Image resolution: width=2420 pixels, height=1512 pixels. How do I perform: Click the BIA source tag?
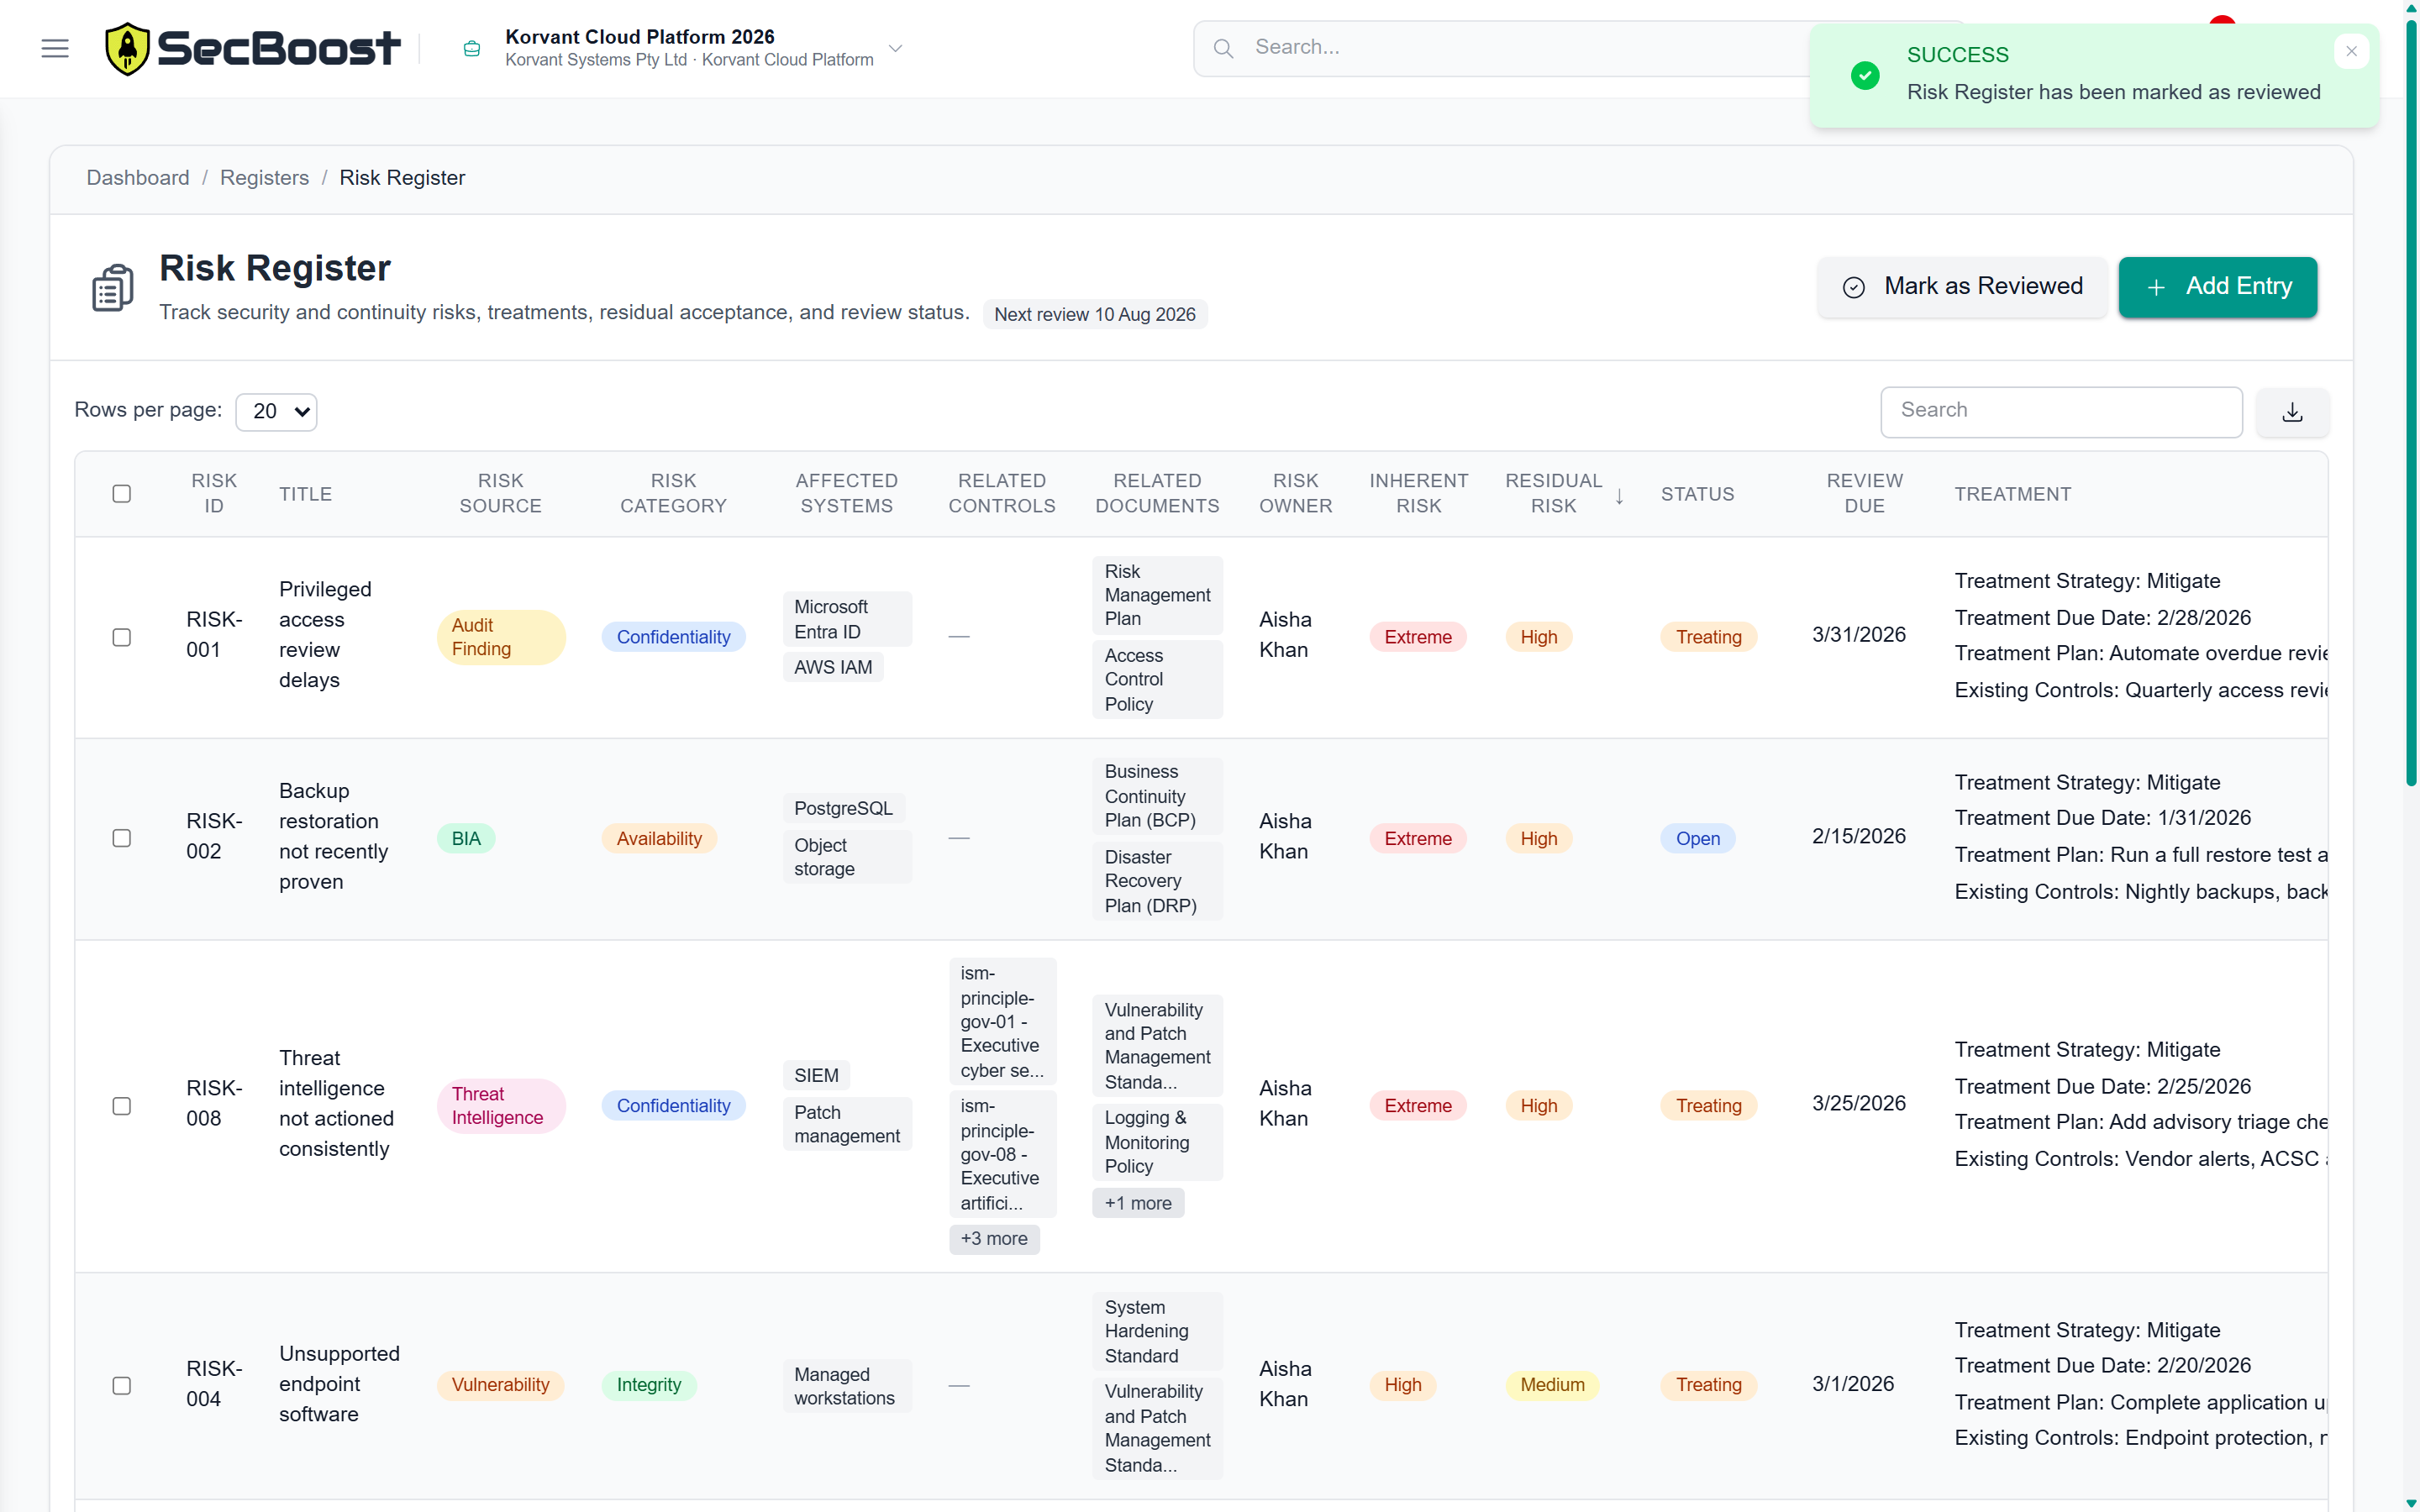click(x=466, y=839)
